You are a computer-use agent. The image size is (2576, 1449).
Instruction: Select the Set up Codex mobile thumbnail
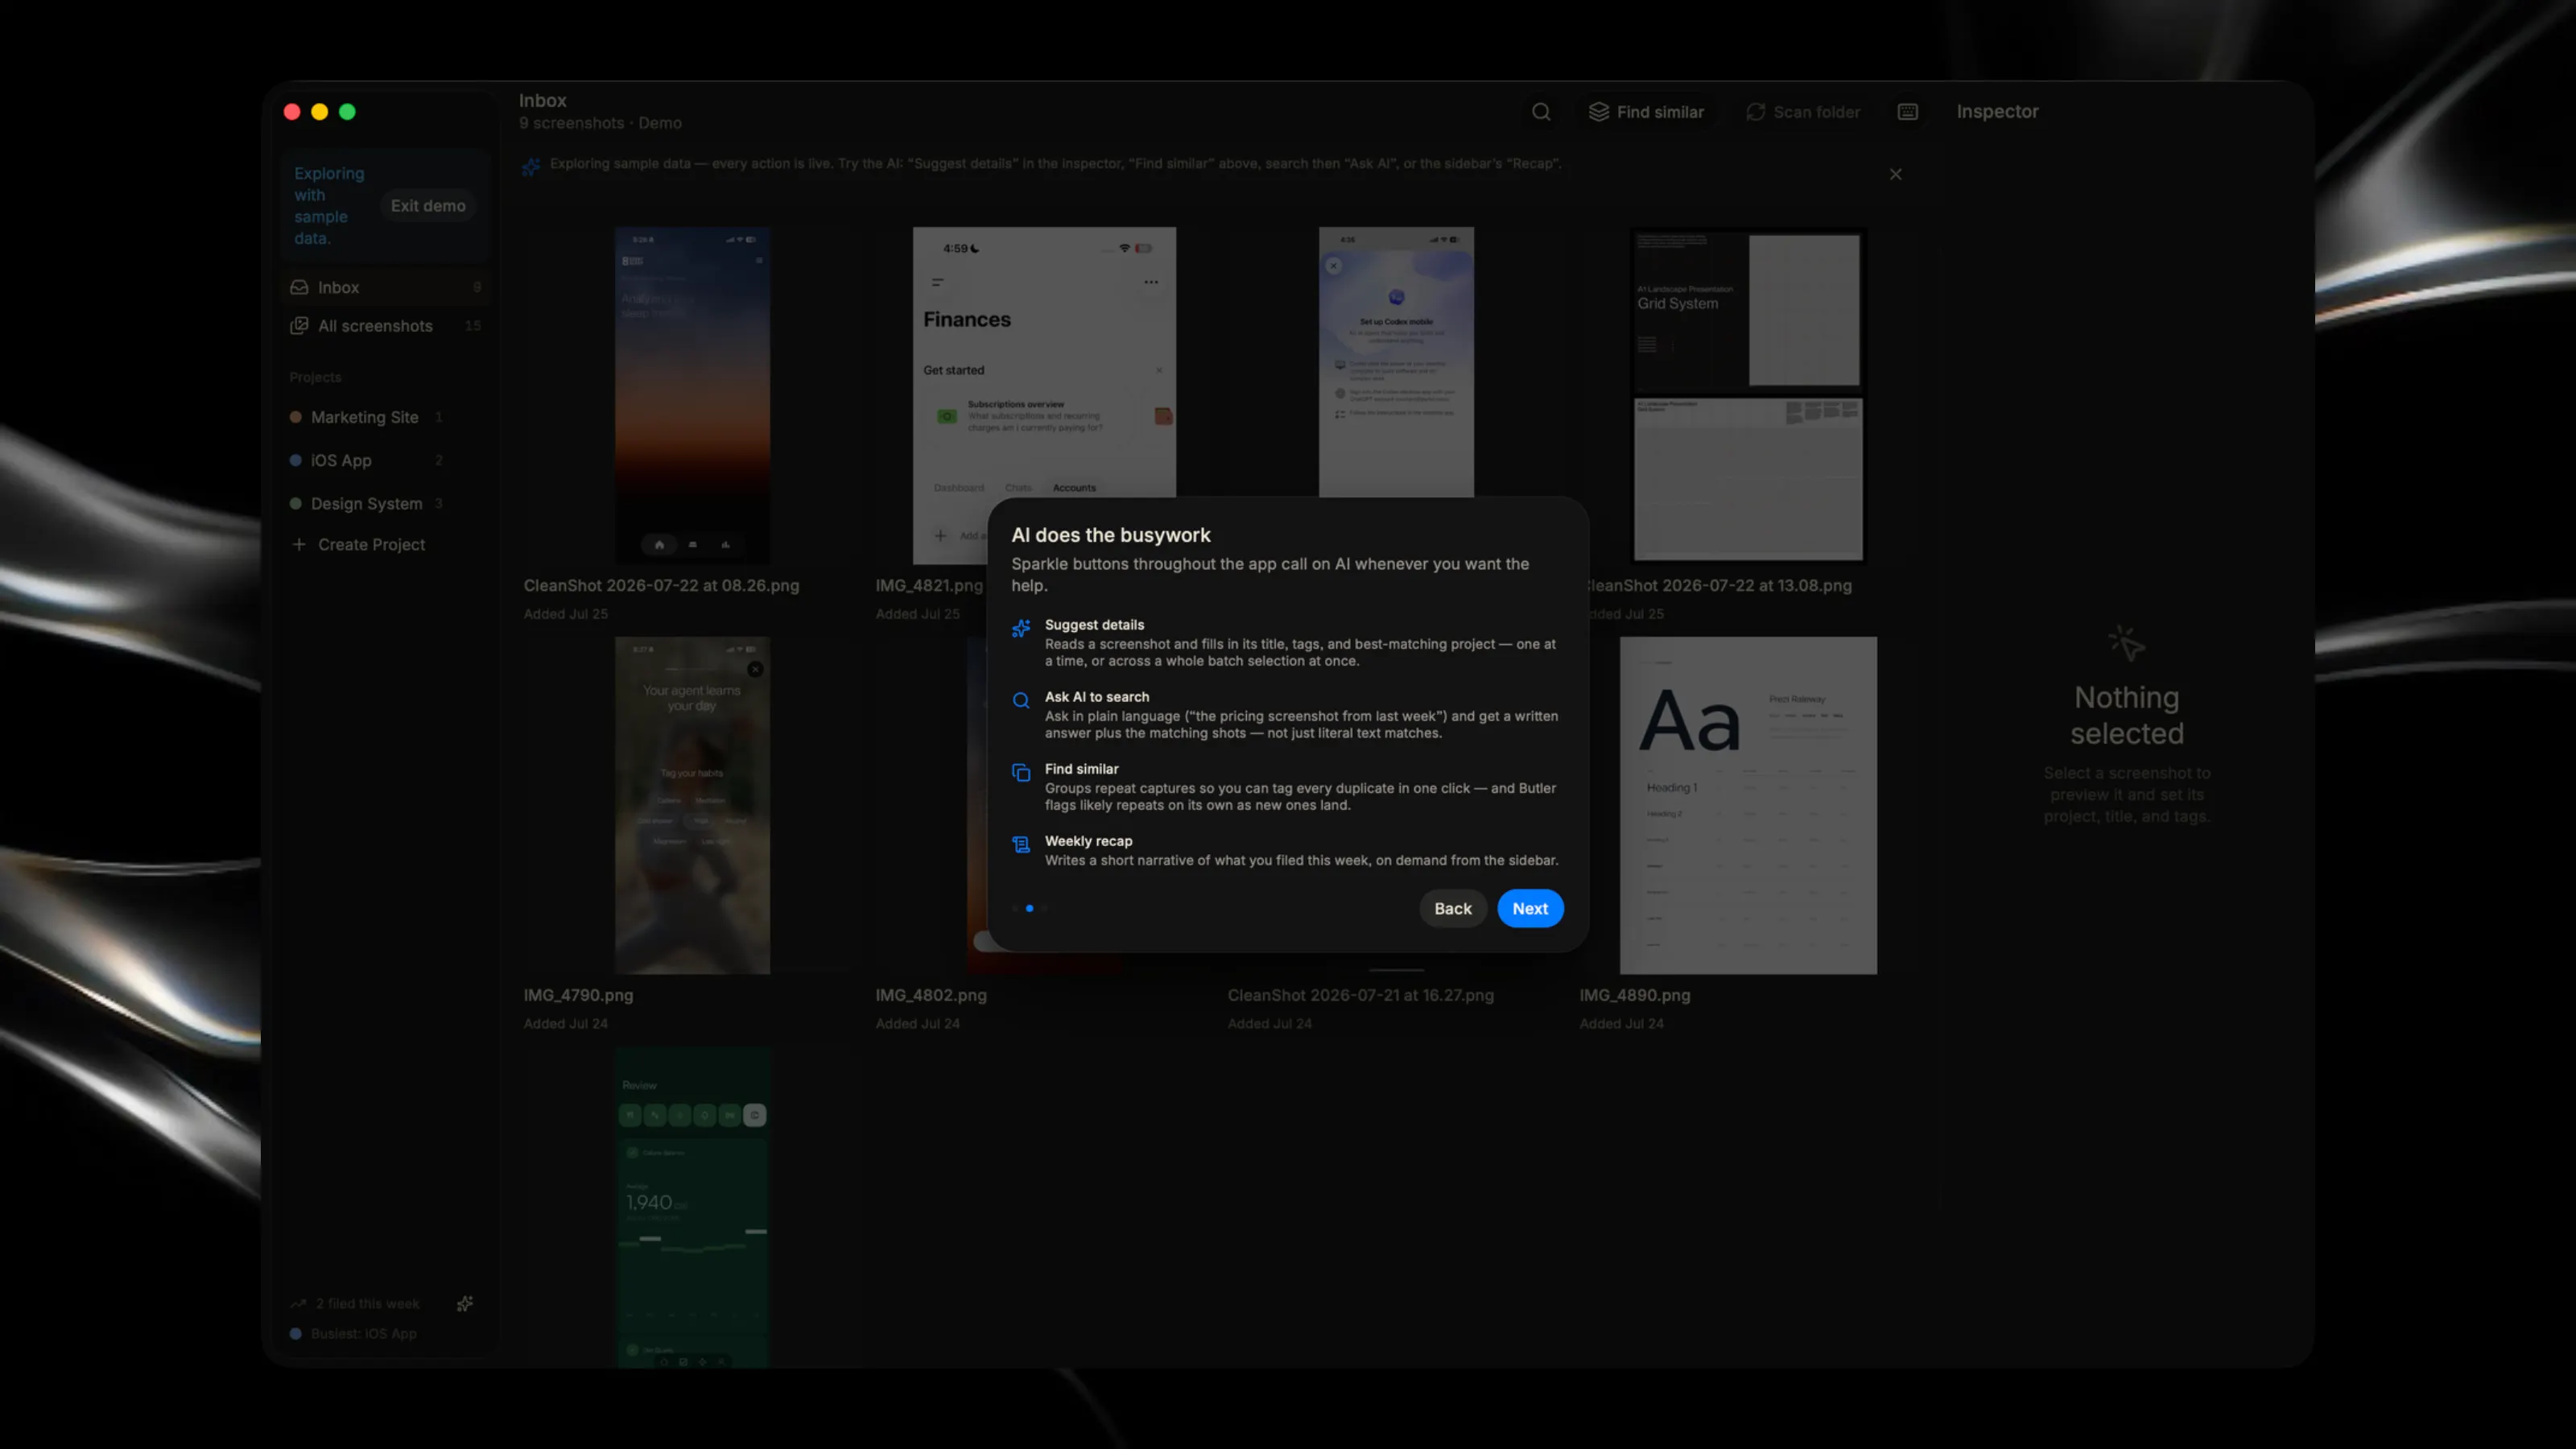pos(1396,361)
